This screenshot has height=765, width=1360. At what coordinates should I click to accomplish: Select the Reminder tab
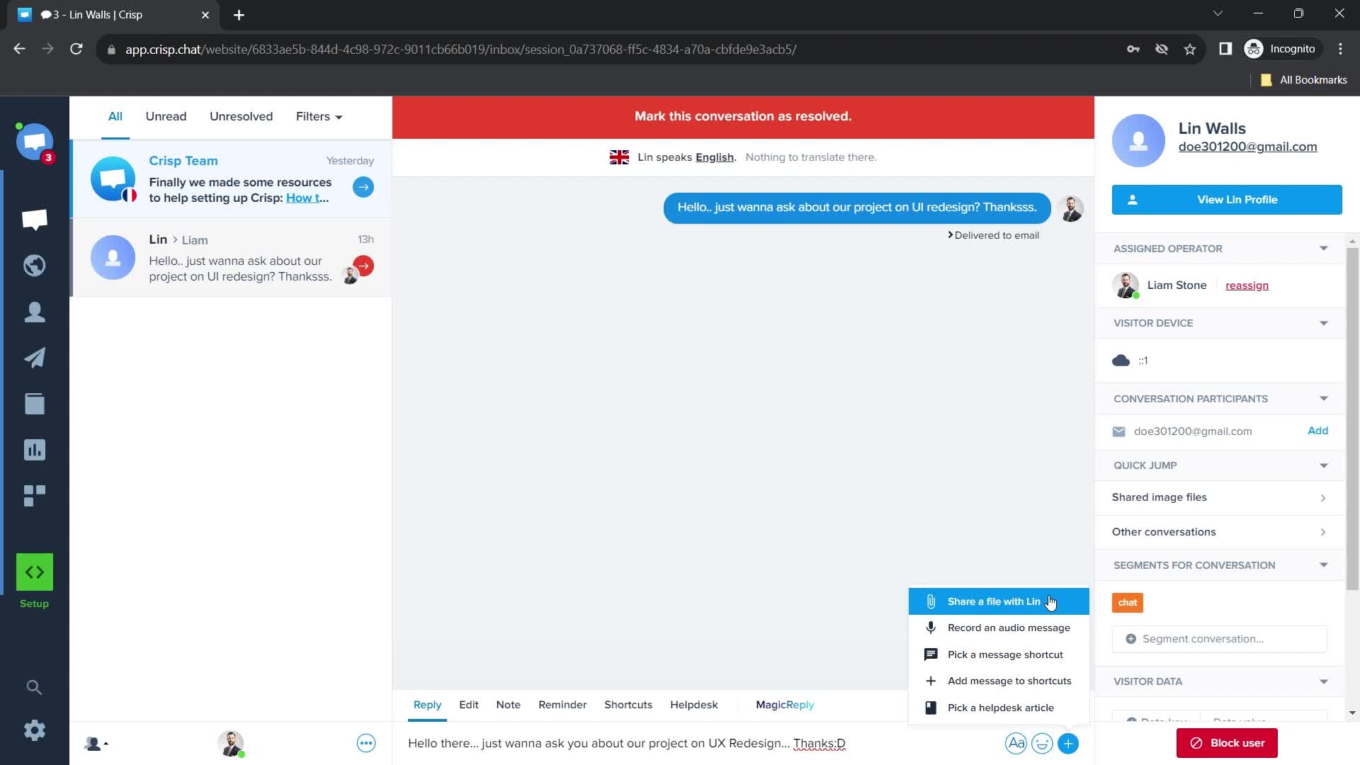click(x=562, y=705)
